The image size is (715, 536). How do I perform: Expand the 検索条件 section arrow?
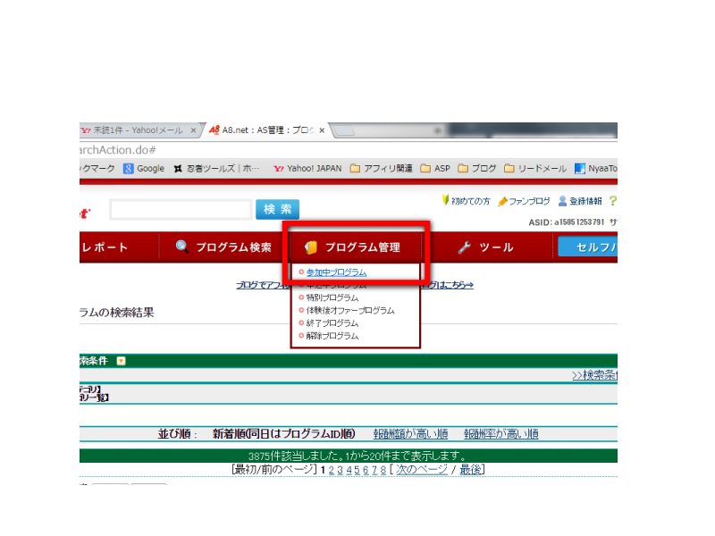point(121,361)
